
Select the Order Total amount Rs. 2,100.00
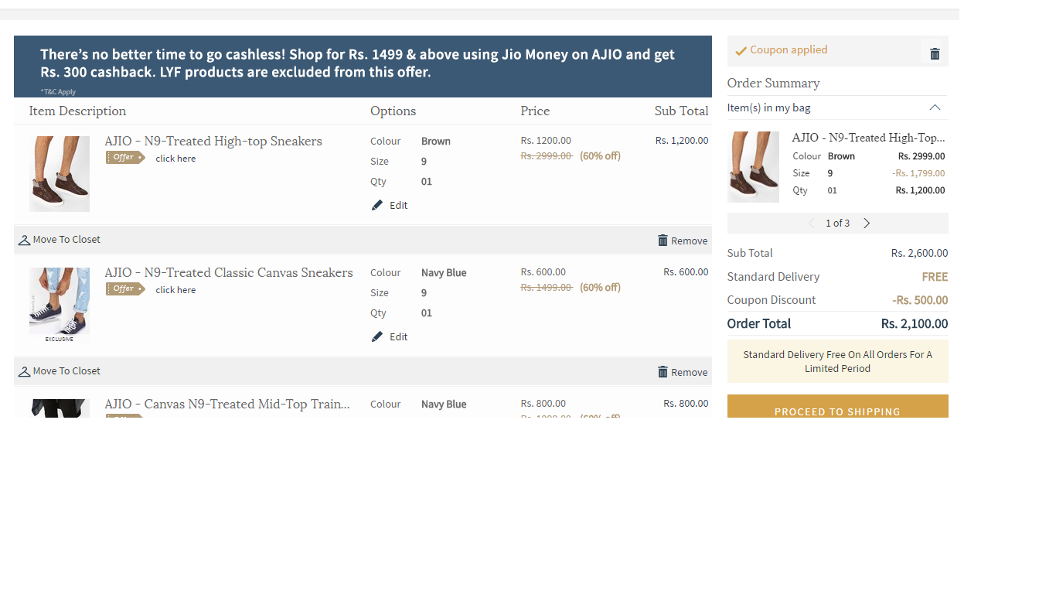[x=915, y=323]
